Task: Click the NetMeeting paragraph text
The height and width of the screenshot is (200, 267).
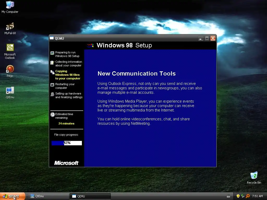Action: click(x=144, y=121)
